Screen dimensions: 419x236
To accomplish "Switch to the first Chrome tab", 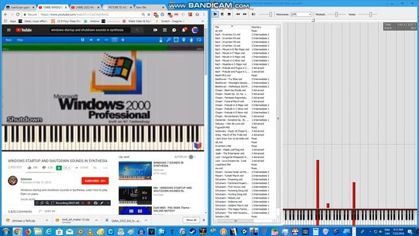I will (x=20, y=7).
